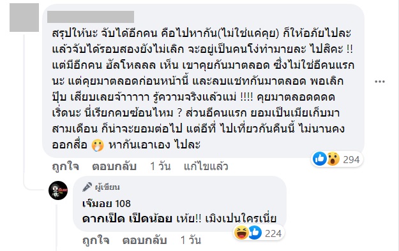Viewport: 399px width, 251px height.
Task: Open the author's round profile picture
Action: click(58, 190)
